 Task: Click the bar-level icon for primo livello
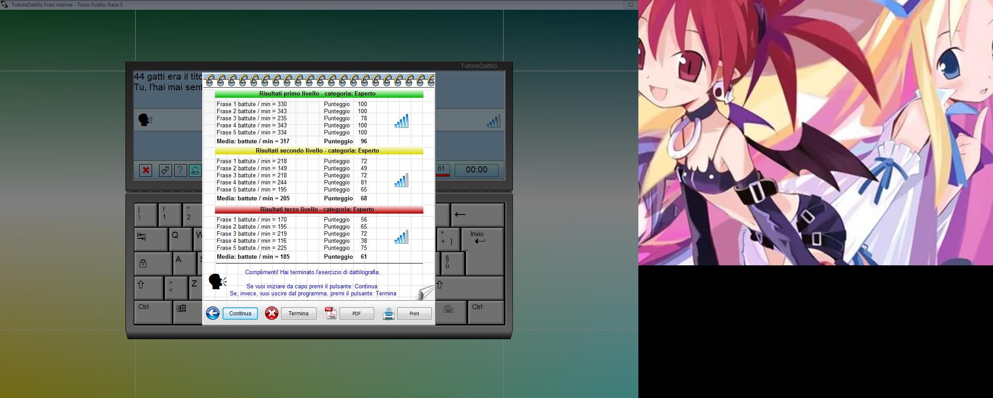pos(401,121)
